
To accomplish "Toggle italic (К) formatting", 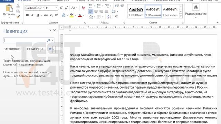I will click(x=32, y=15).
